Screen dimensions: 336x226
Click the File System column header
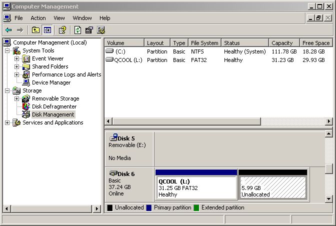point(204,43)
